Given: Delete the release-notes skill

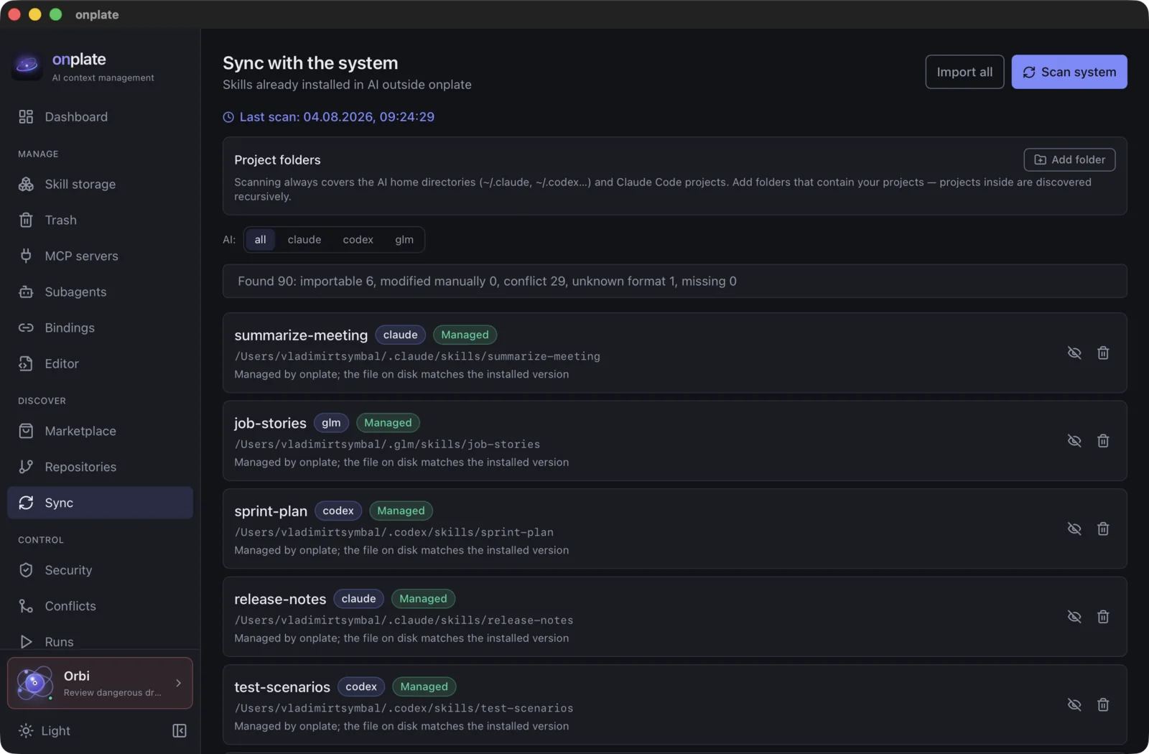Looking at the screenshot, I should tap(1103, 617).
